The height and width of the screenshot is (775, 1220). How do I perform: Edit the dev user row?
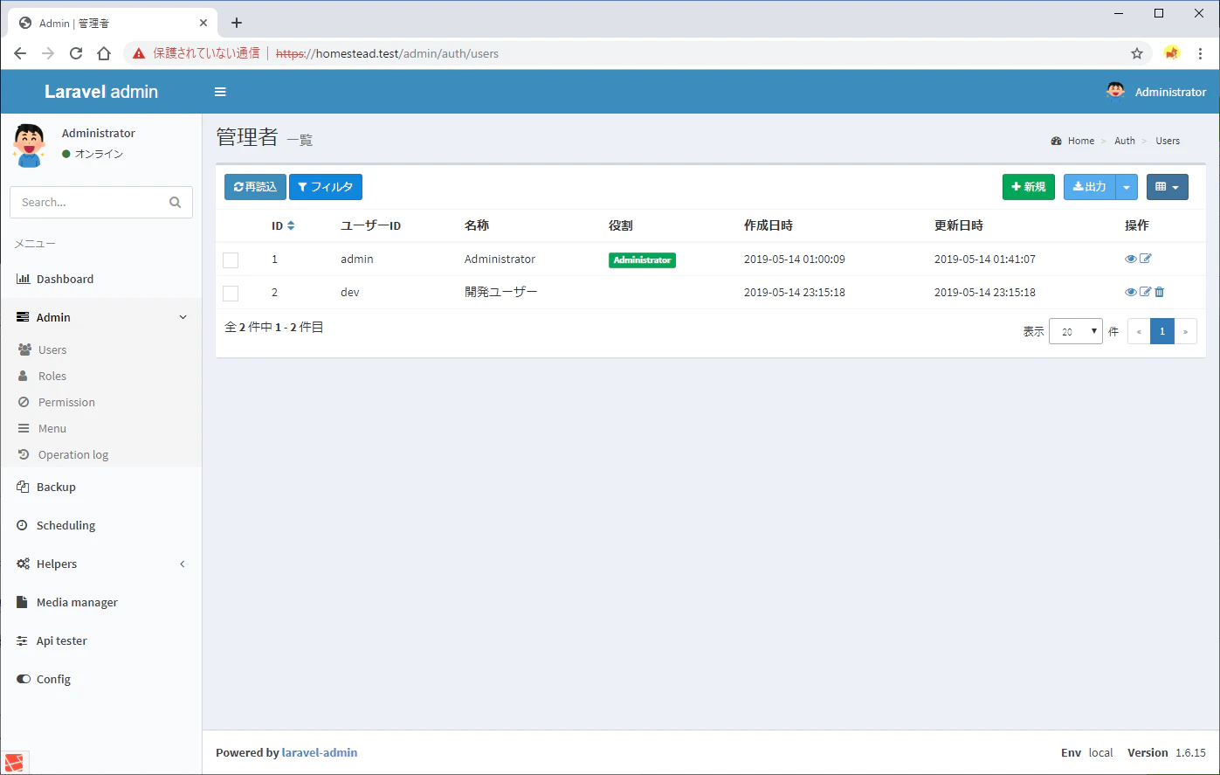coord(1146,292)
